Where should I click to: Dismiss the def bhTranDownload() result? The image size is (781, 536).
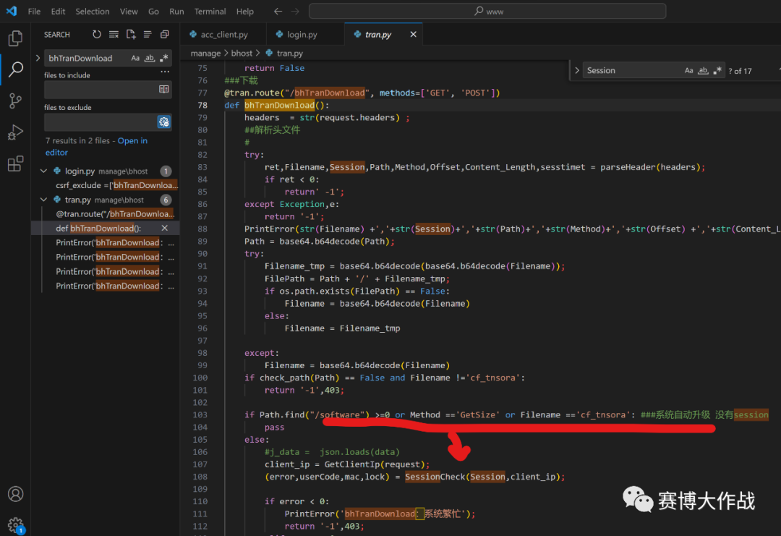[165, 228]
